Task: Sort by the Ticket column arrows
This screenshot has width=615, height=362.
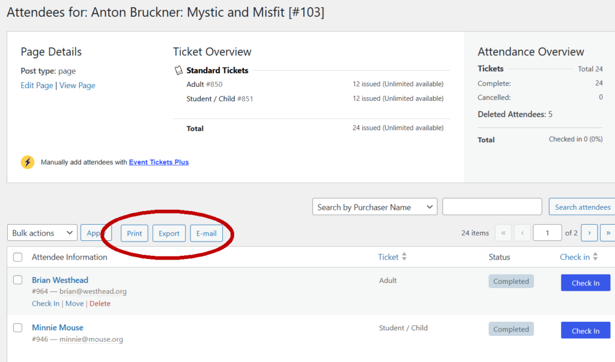Action: click(404, 257)
